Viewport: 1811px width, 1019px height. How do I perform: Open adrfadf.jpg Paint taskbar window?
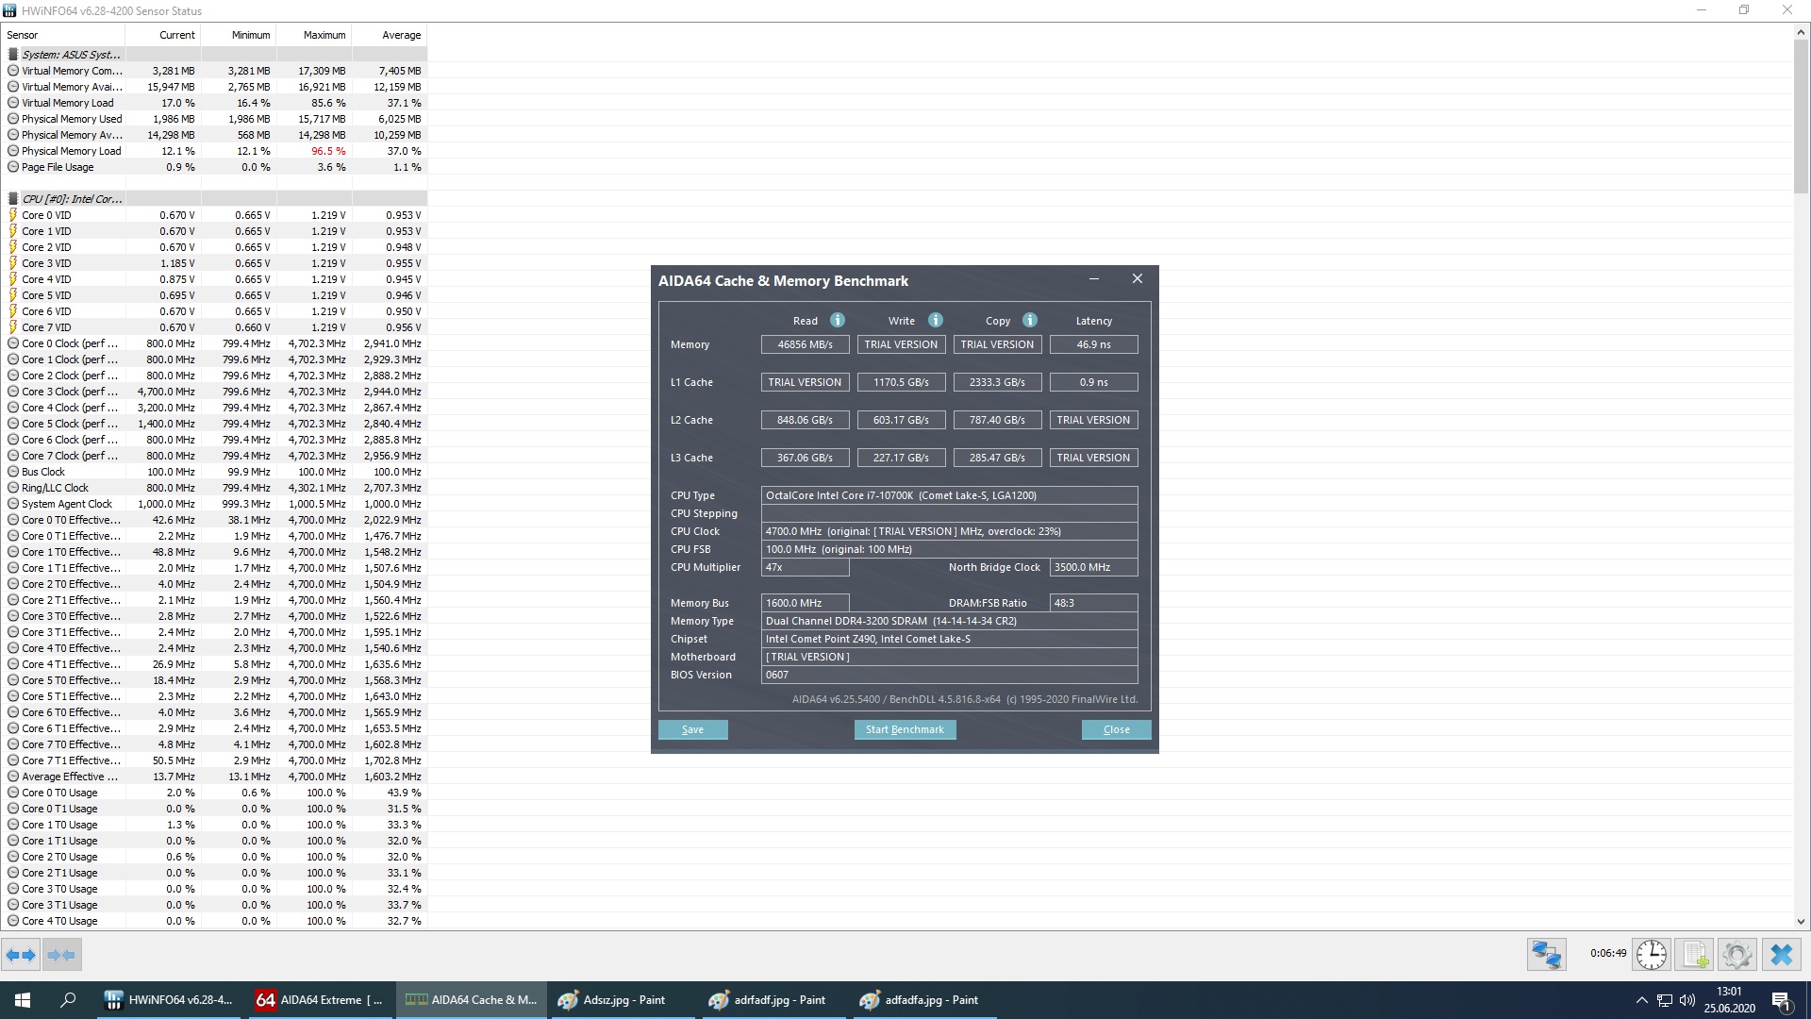773,1000
